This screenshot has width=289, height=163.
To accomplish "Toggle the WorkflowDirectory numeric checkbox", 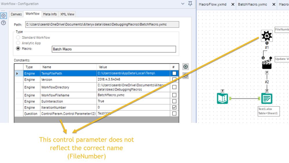I will coord(174,87).
